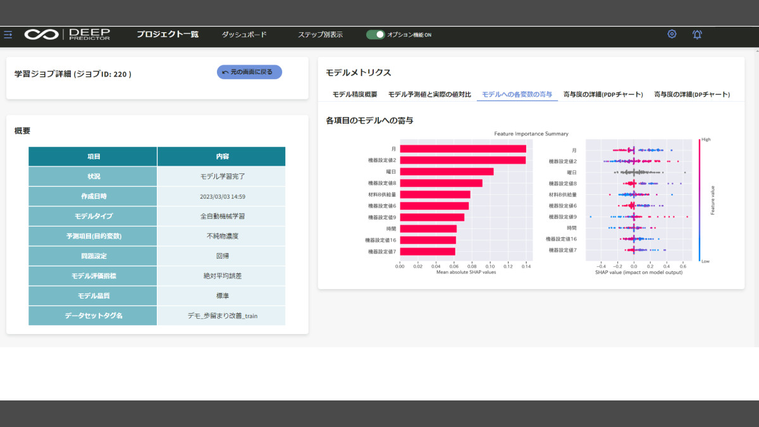Image resolution: width=759 pixels, height=427 pixels.
Task: Select ステップ別表示 in the top navigation
Action: point(320,35)
